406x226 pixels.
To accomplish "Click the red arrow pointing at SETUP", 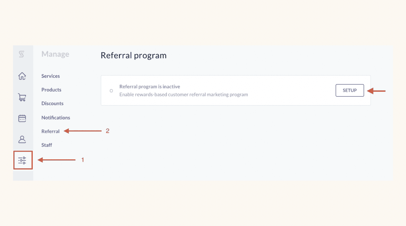I will (376, 91).
